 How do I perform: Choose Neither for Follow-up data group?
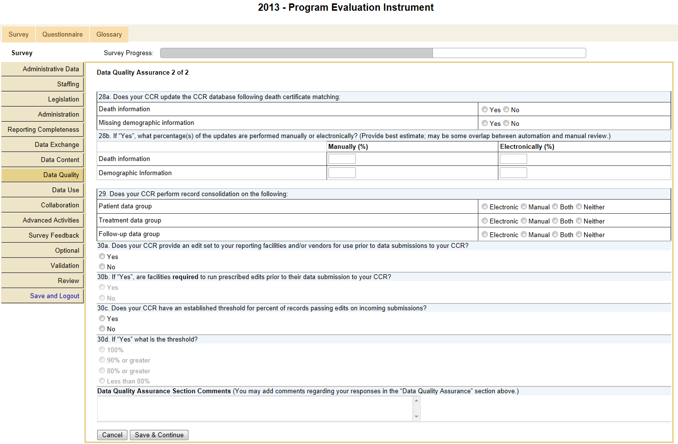(579, 235)
